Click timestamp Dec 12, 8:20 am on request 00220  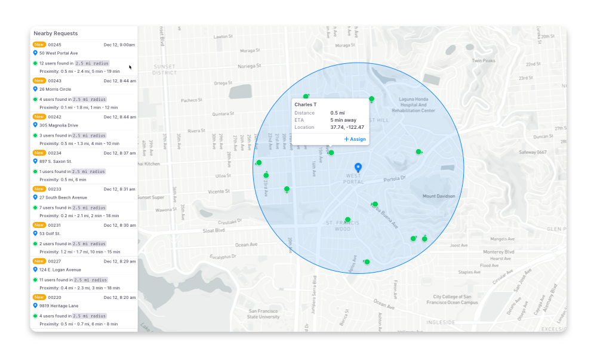119,298
